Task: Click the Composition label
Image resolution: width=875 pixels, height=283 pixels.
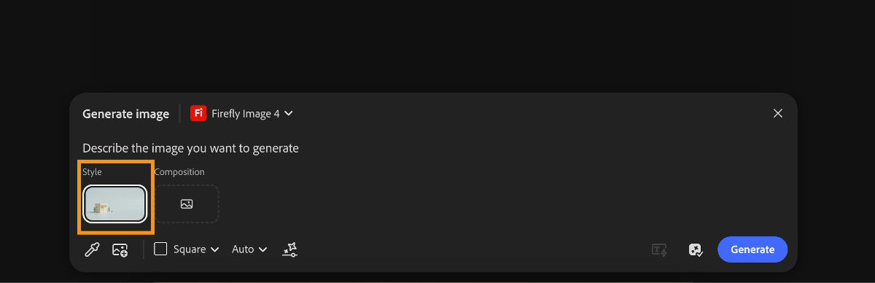Action: point(179,172)
